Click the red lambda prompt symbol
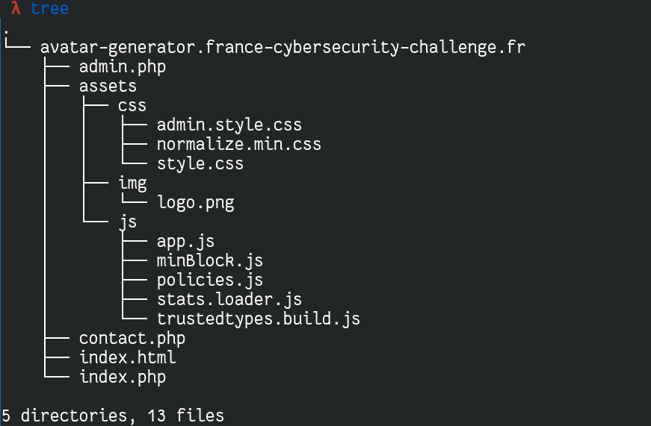This screenshot has height=426, width=651. coord(16,8)
